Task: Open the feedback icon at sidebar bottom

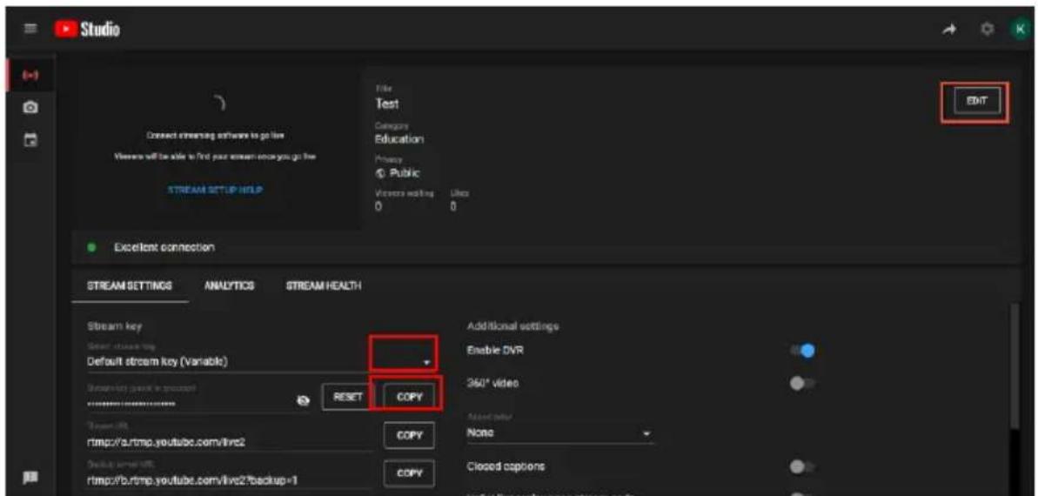Action: tap(30, 476)
